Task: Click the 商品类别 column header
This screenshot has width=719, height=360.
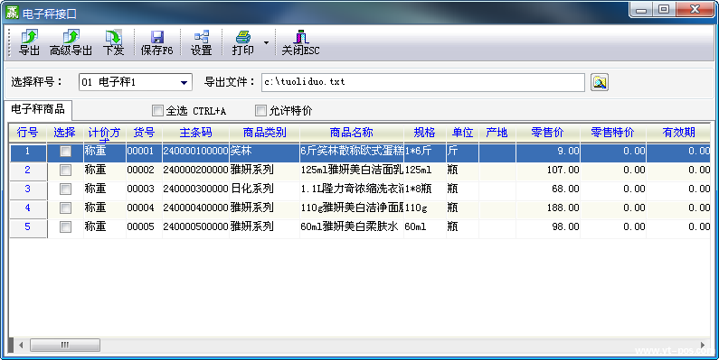Action: pos(265,133)
